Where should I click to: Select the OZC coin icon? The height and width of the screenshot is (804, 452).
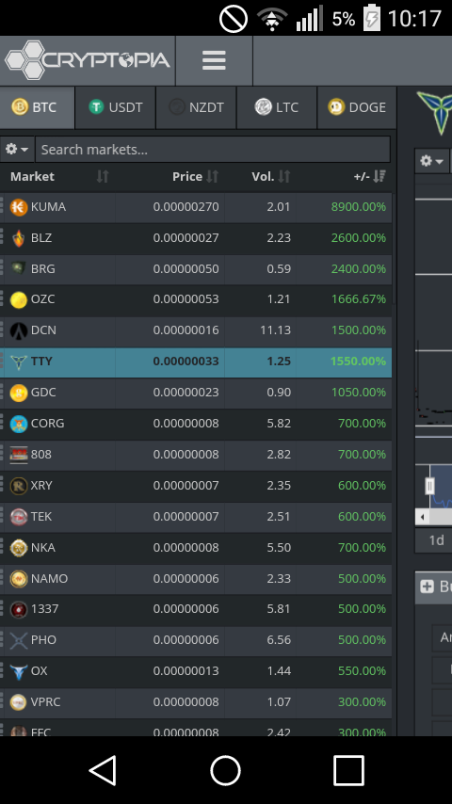click(19, 299)
